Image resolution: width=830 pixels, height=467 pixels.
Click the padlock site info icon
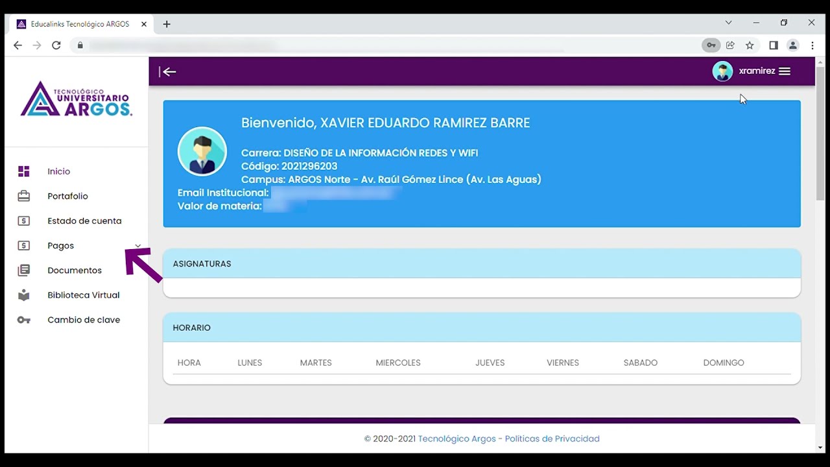pyautogui.click(x=80, y=45)
